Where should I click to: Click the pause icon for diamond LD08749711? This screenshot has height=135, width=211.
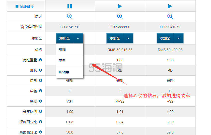(70, 6)
